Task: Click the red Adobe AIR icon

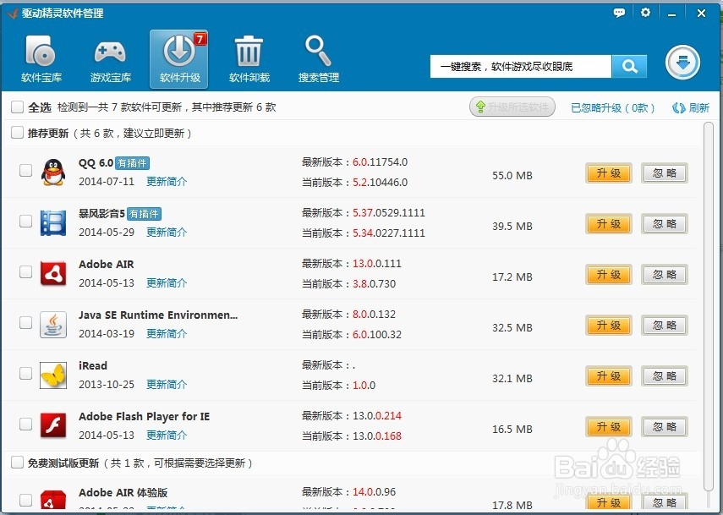Action: click(x=53, y=273)
